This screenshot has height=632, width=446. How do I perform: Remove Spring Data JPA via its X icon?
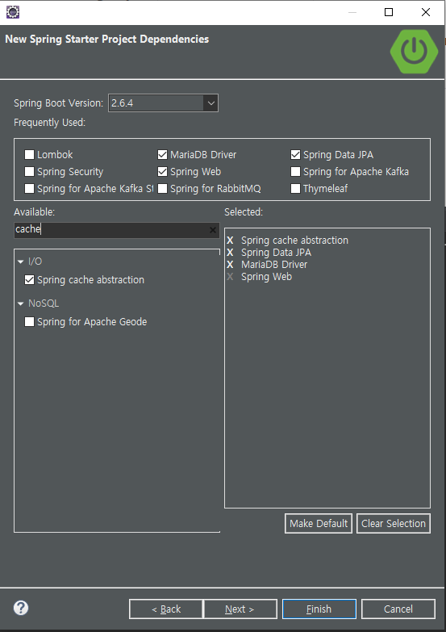pyautogui.click(x=230, y=253)
